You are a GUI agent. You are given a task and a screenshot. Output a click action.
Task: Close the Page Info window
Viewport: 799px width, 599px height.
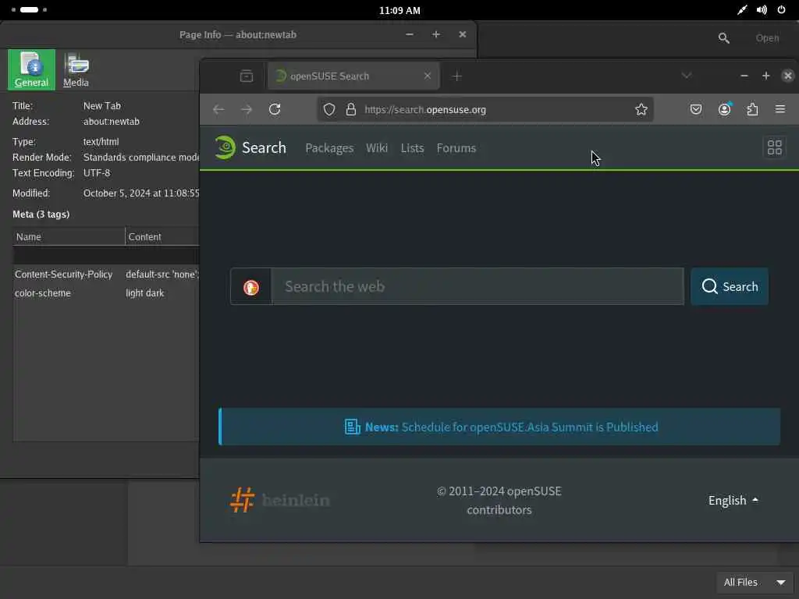coord(462,34)
